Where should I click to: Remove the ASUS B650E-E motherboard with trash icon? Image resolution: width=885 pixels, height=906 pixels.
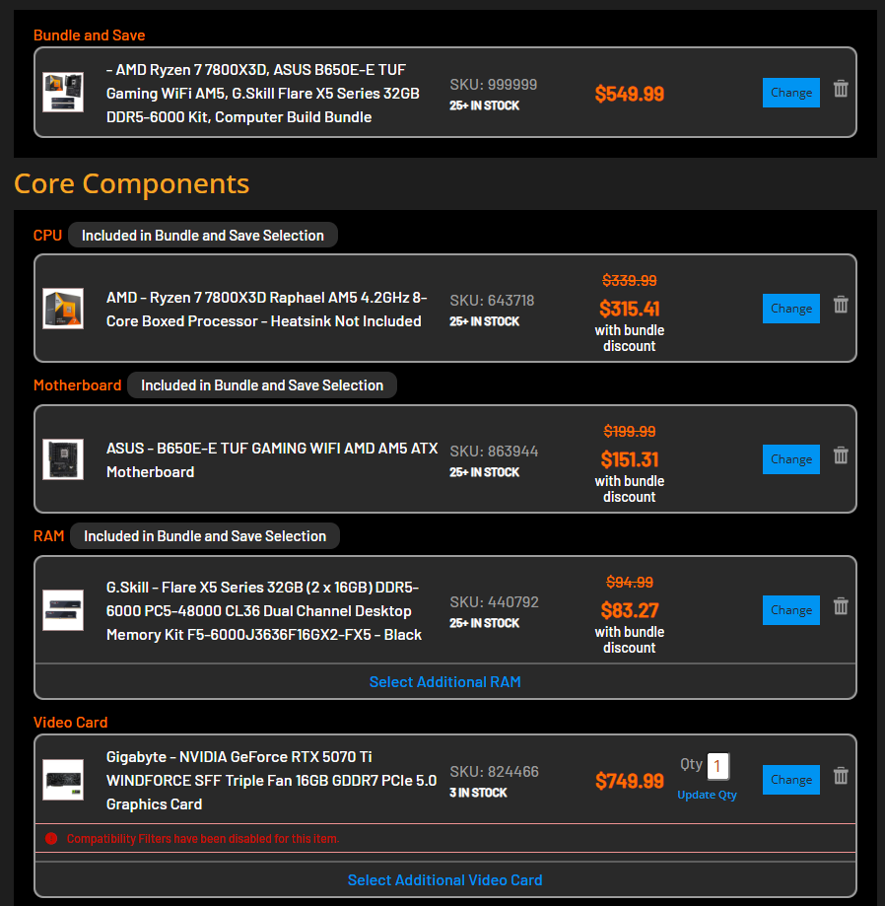(841, 455)
